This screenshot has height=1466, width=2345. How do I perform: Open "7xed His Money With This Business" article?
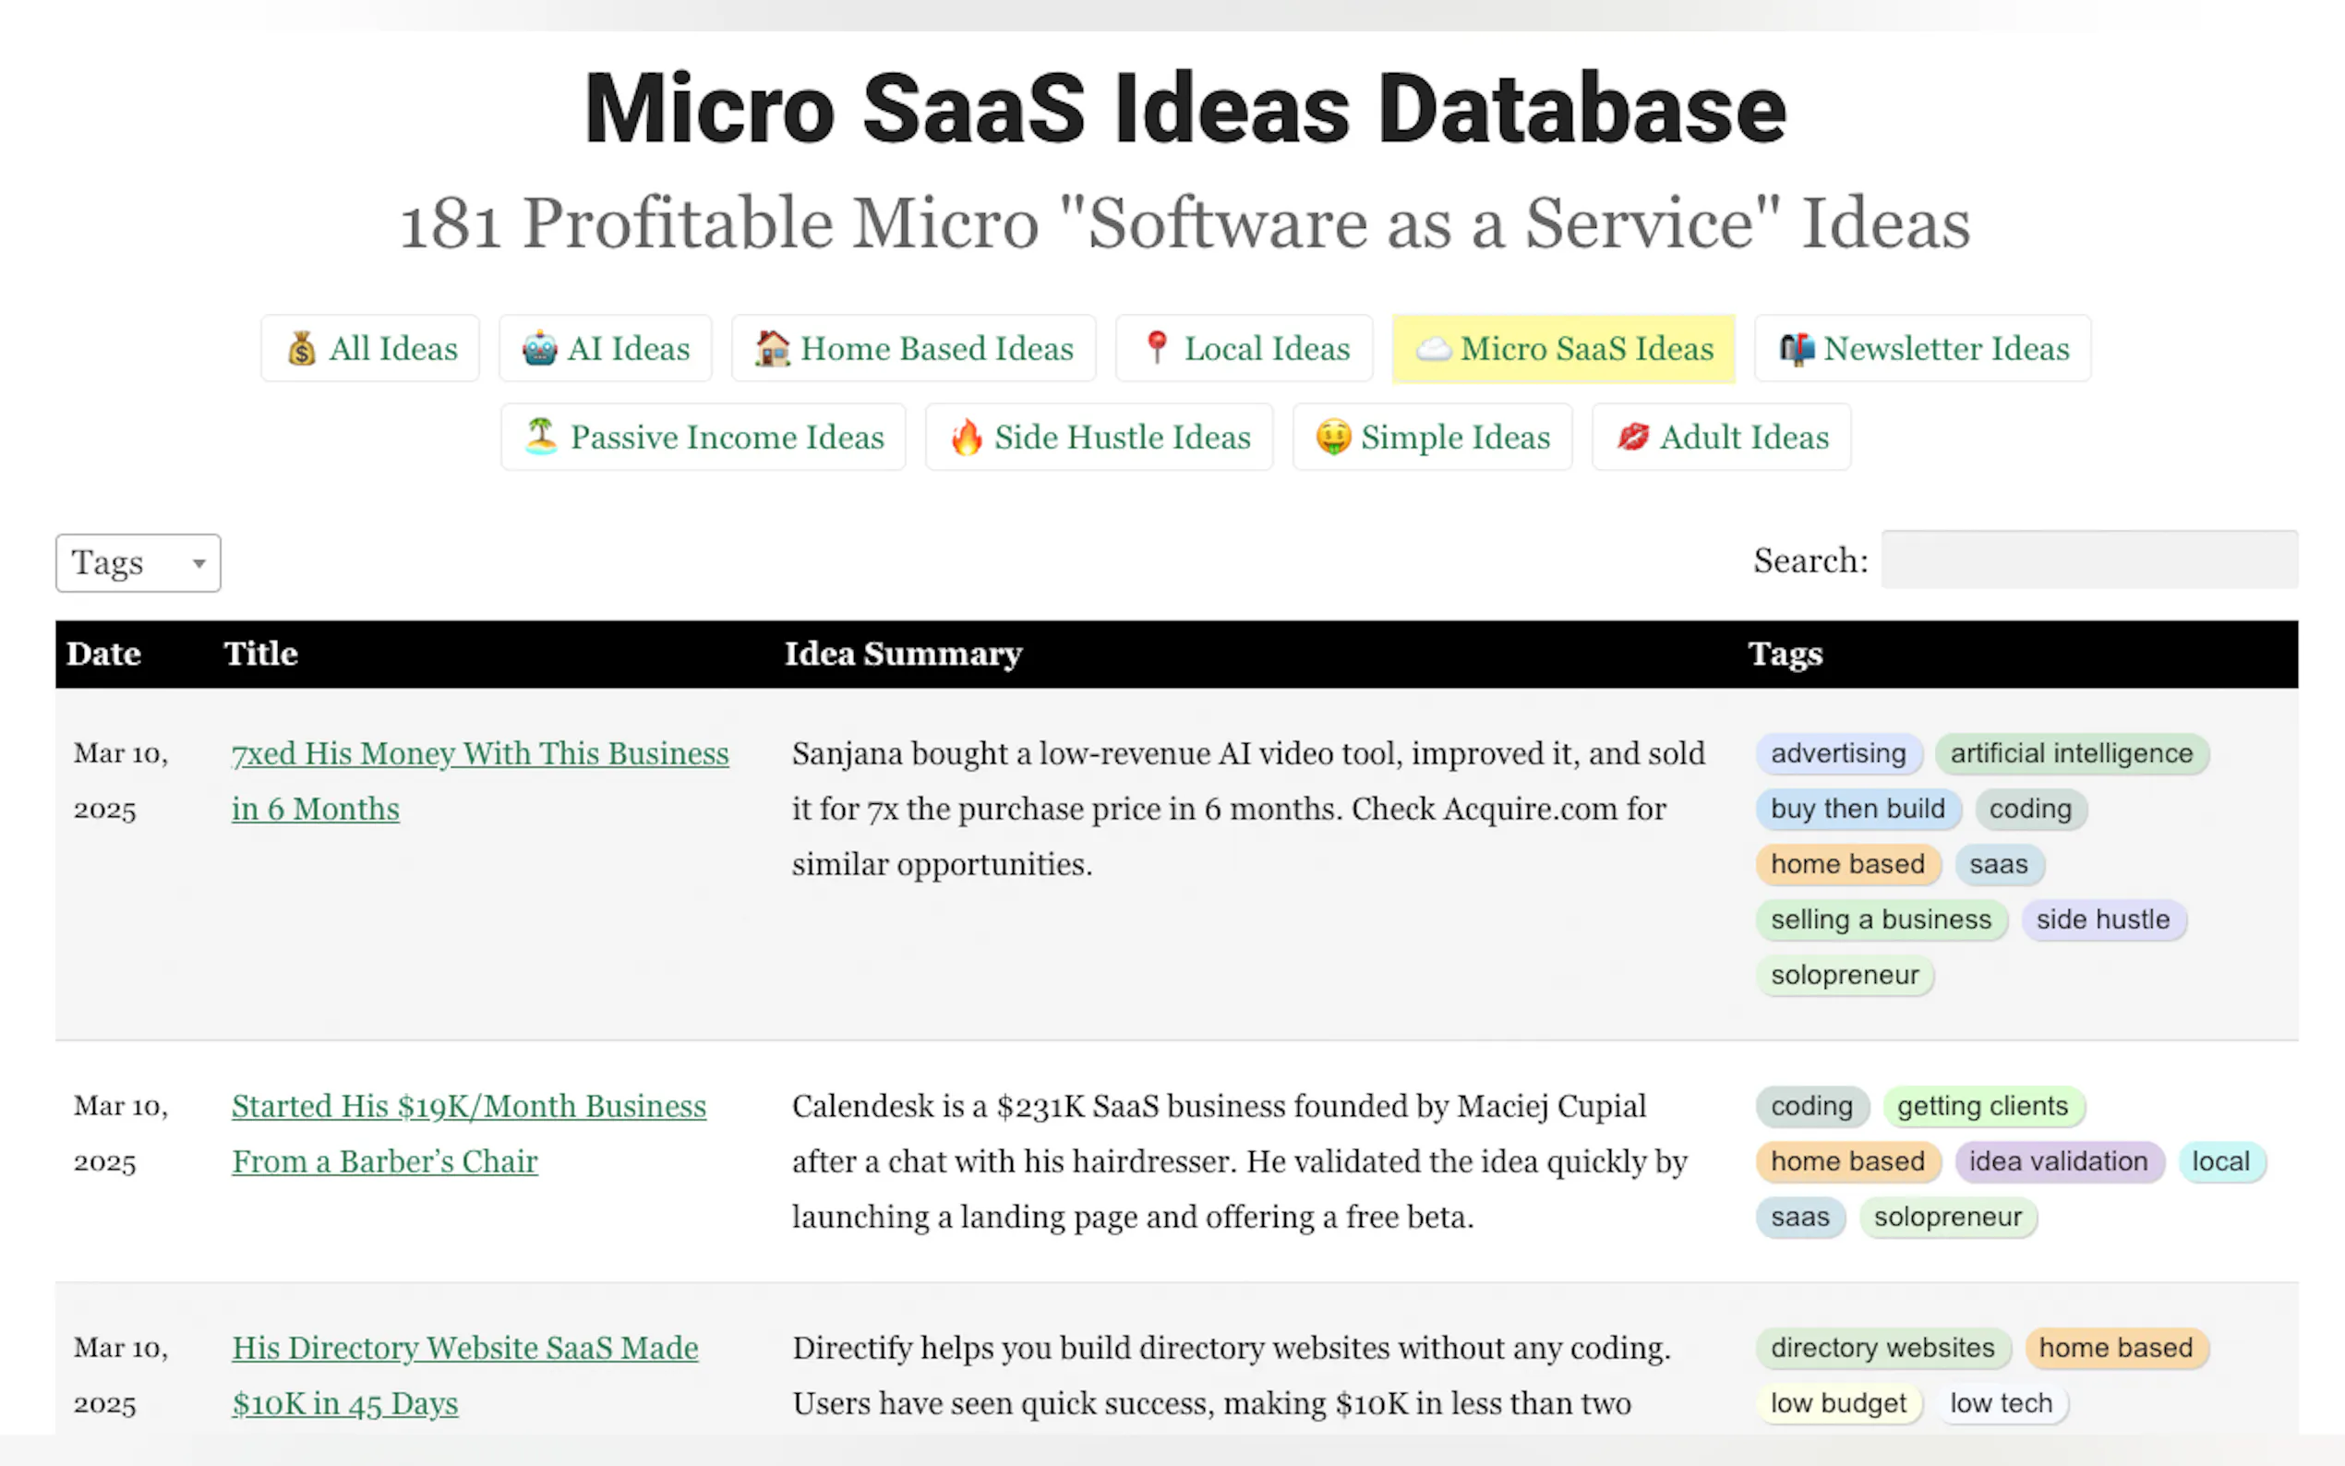click(x=479, y=754)
